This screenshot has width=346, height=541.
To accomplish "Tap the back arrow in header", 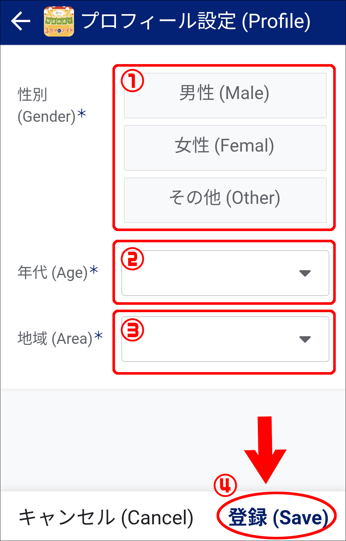I will [x=21, y=21].
